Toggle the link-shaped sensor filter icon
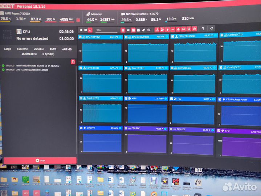Screen dimensions: 261x196 pos(143,30)
